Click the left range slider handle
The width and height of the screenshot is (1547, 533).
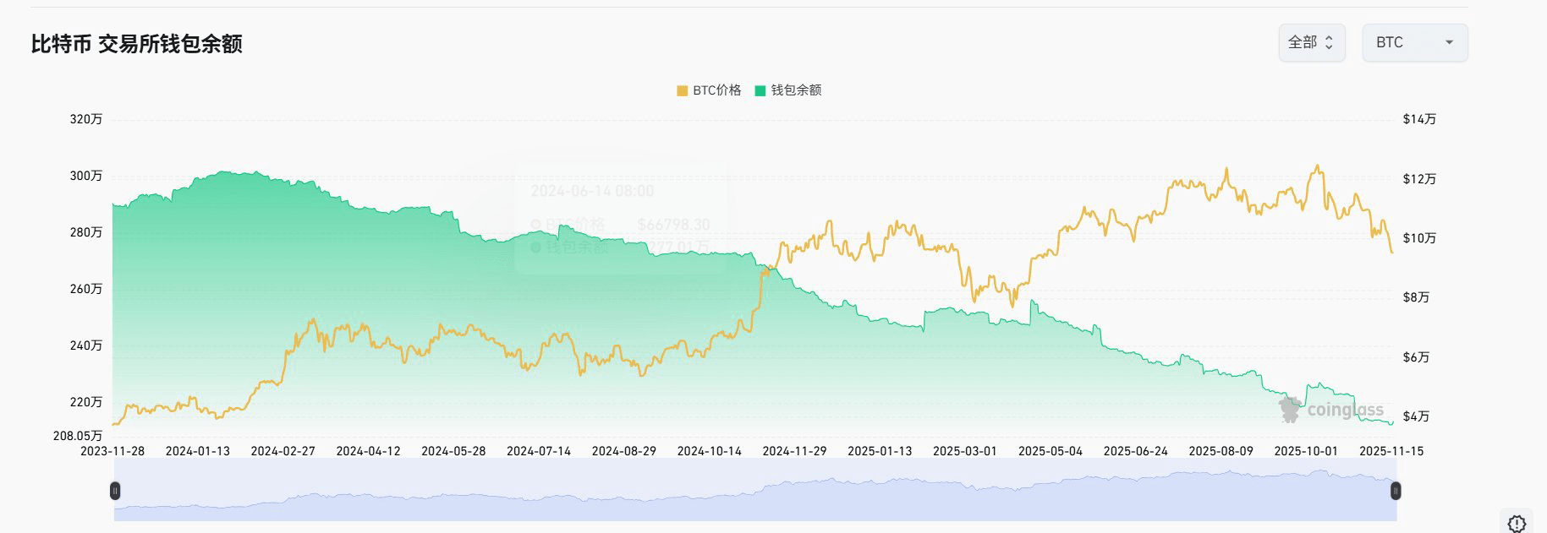coord(115,491)
